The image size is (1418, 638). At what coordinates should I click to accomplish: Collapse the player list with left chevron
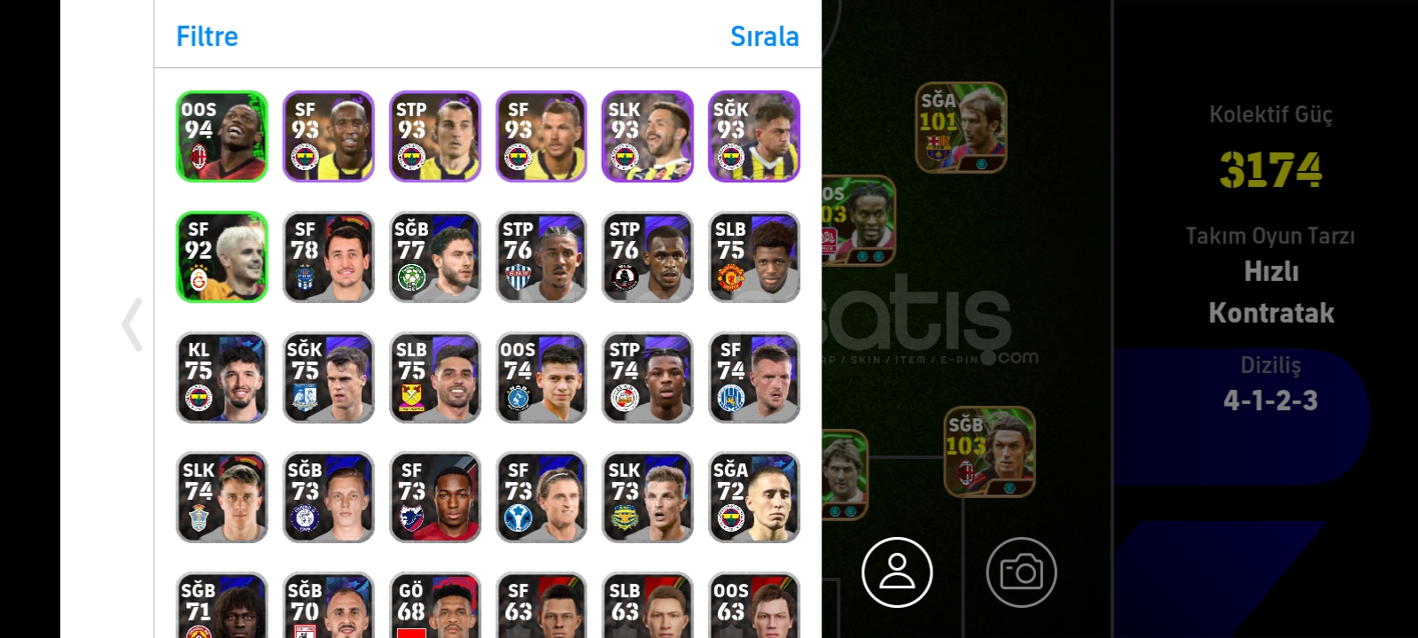132,324
